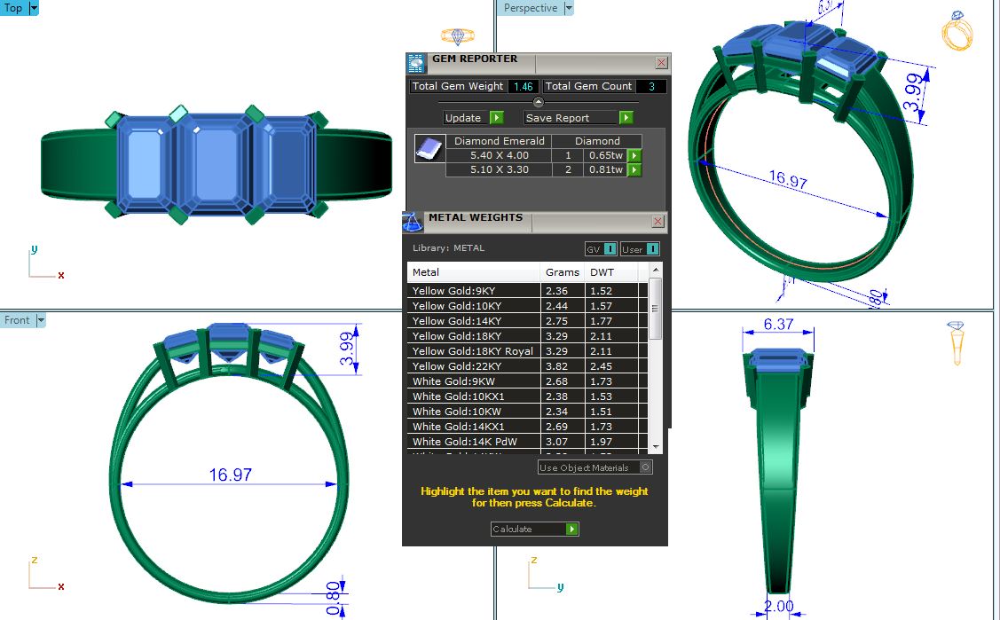The image size is (1000, 620).
Task: Toggle the User library switch
Action: 639,249
